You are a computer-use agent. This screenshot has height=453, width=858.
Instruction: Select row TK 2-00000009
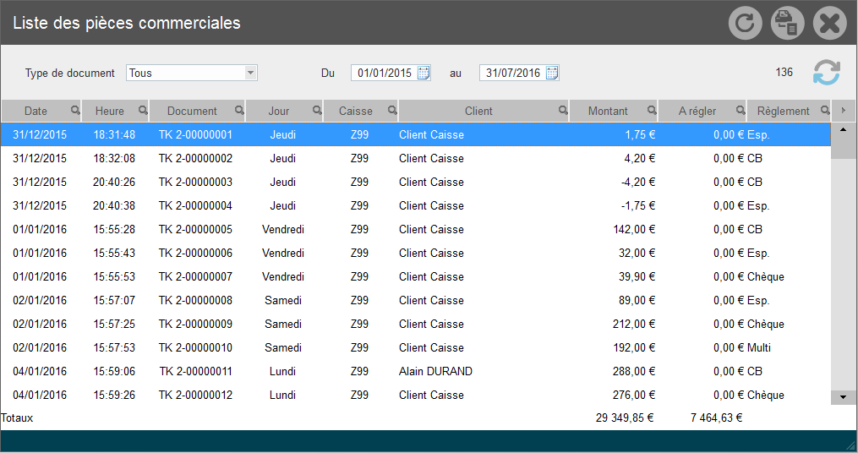click(x=416, y=324)
